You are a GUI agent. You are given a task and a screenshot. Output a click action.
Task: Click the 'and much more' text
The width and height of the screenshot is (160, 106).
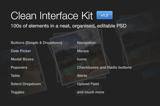pos(90,92)
